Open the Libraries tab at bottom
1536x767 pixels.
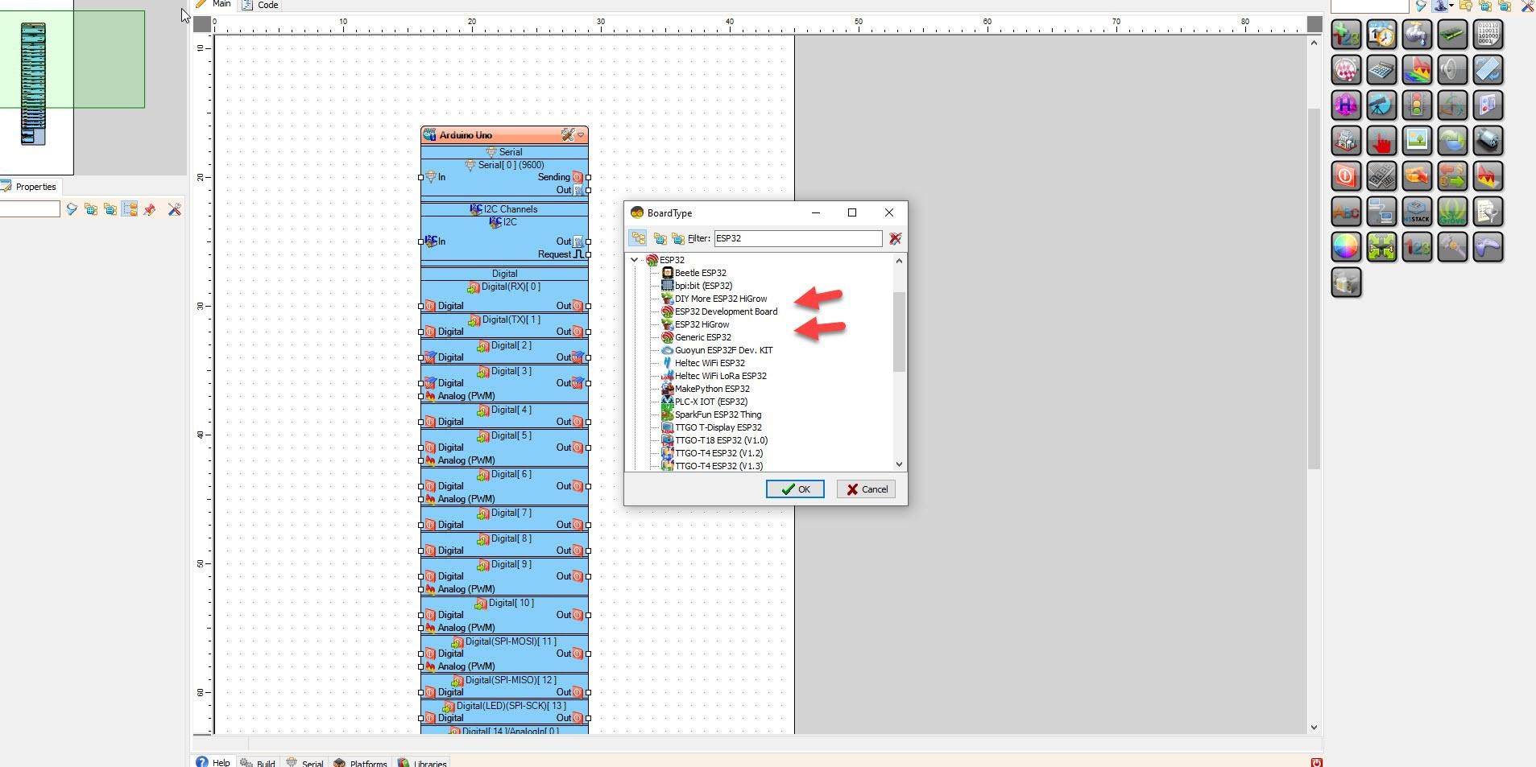(423, 763)
